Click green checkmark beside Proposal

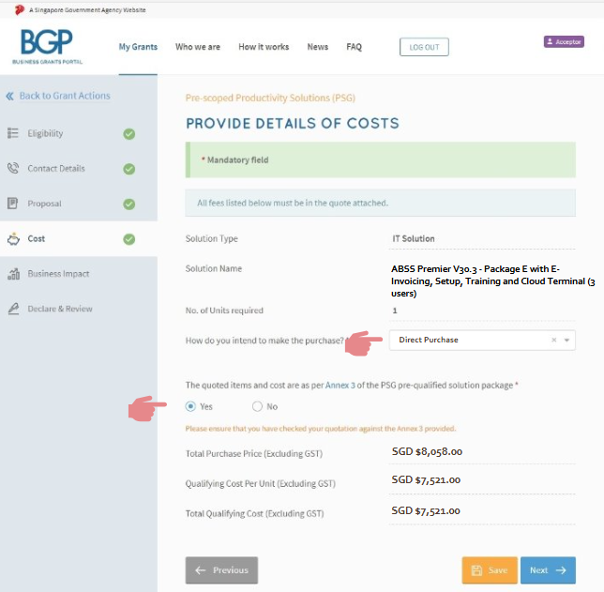(129, 204)
